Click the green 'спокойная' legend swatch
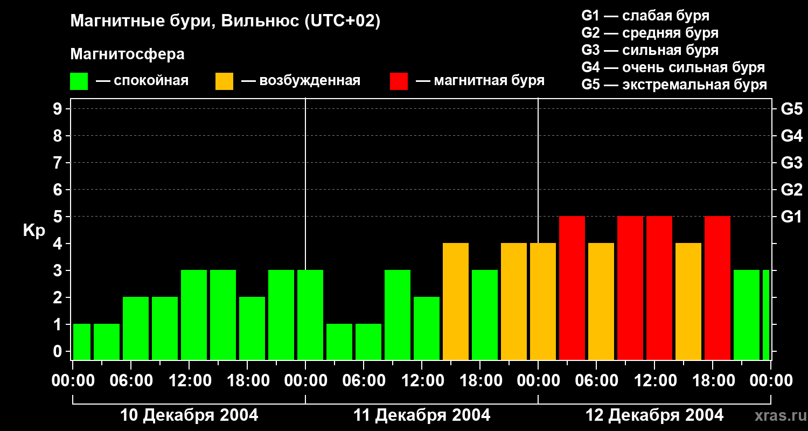 click(79, 81)
